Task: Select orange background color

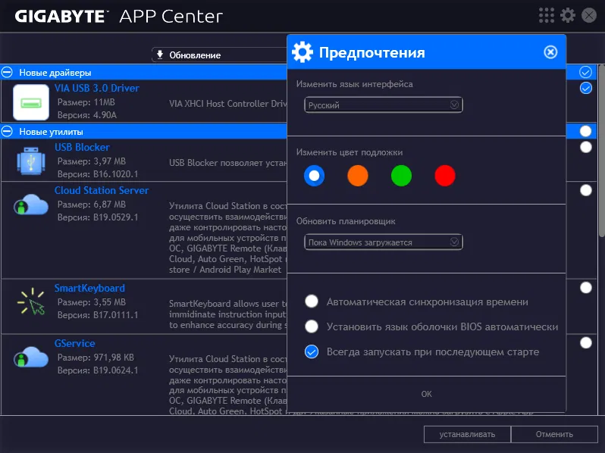Action: pos(358,176)
